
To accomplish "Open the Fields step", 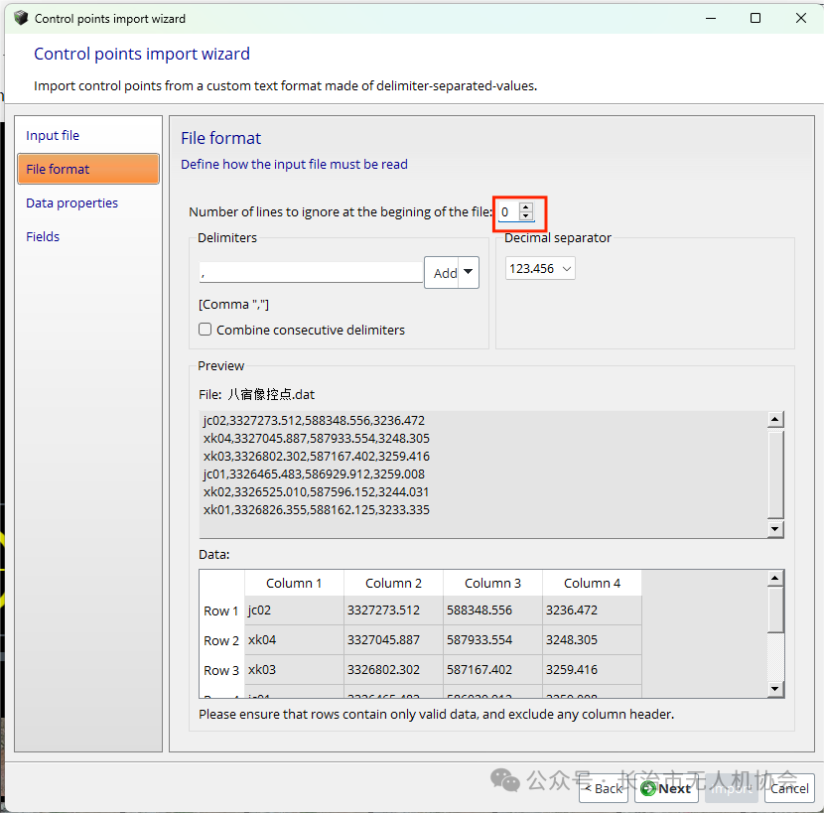I will pos(43,236).
